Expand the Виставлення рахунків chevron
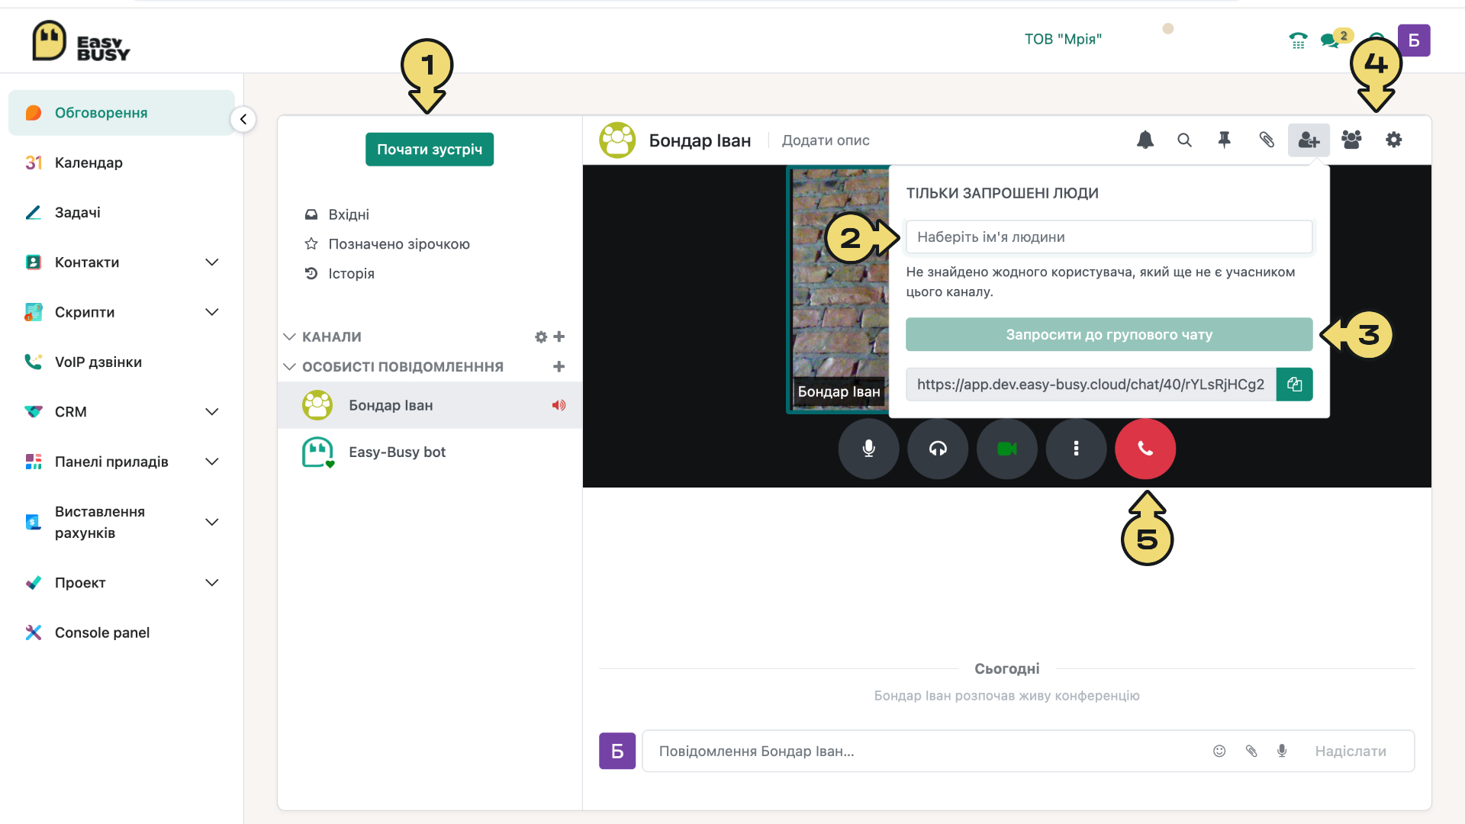Image resolution: width=1465 pixels, height=824 pixels. 212,522
